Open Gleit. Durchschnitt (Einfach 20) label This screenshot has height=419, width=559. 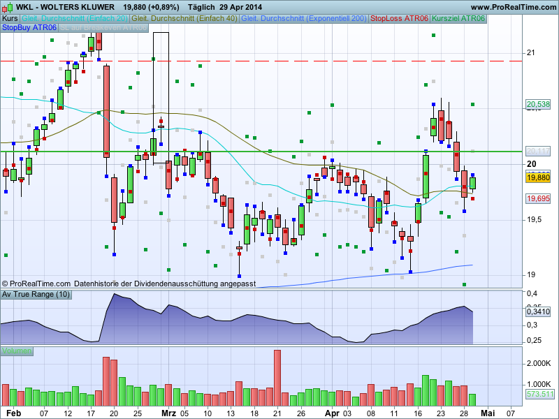point(75,19)
